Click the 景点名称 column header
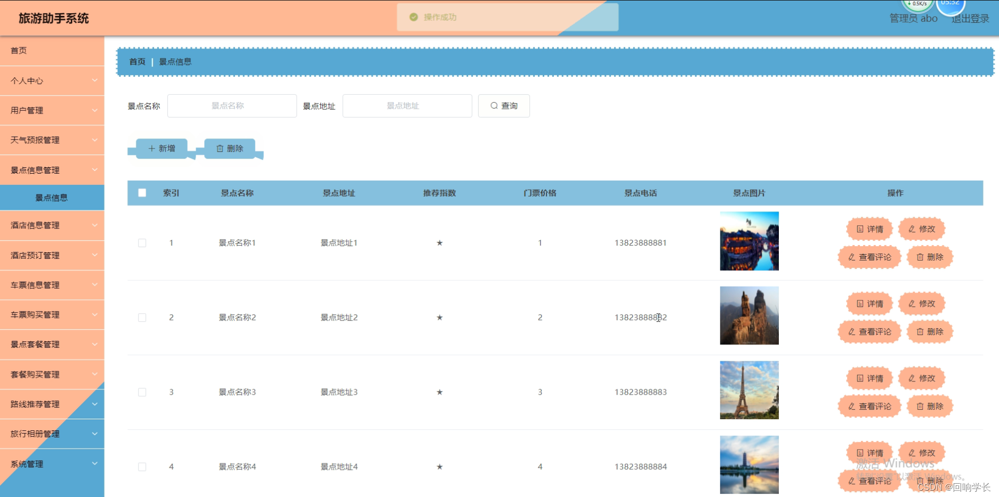Screen dimensions: 999x497 [237, 193]
